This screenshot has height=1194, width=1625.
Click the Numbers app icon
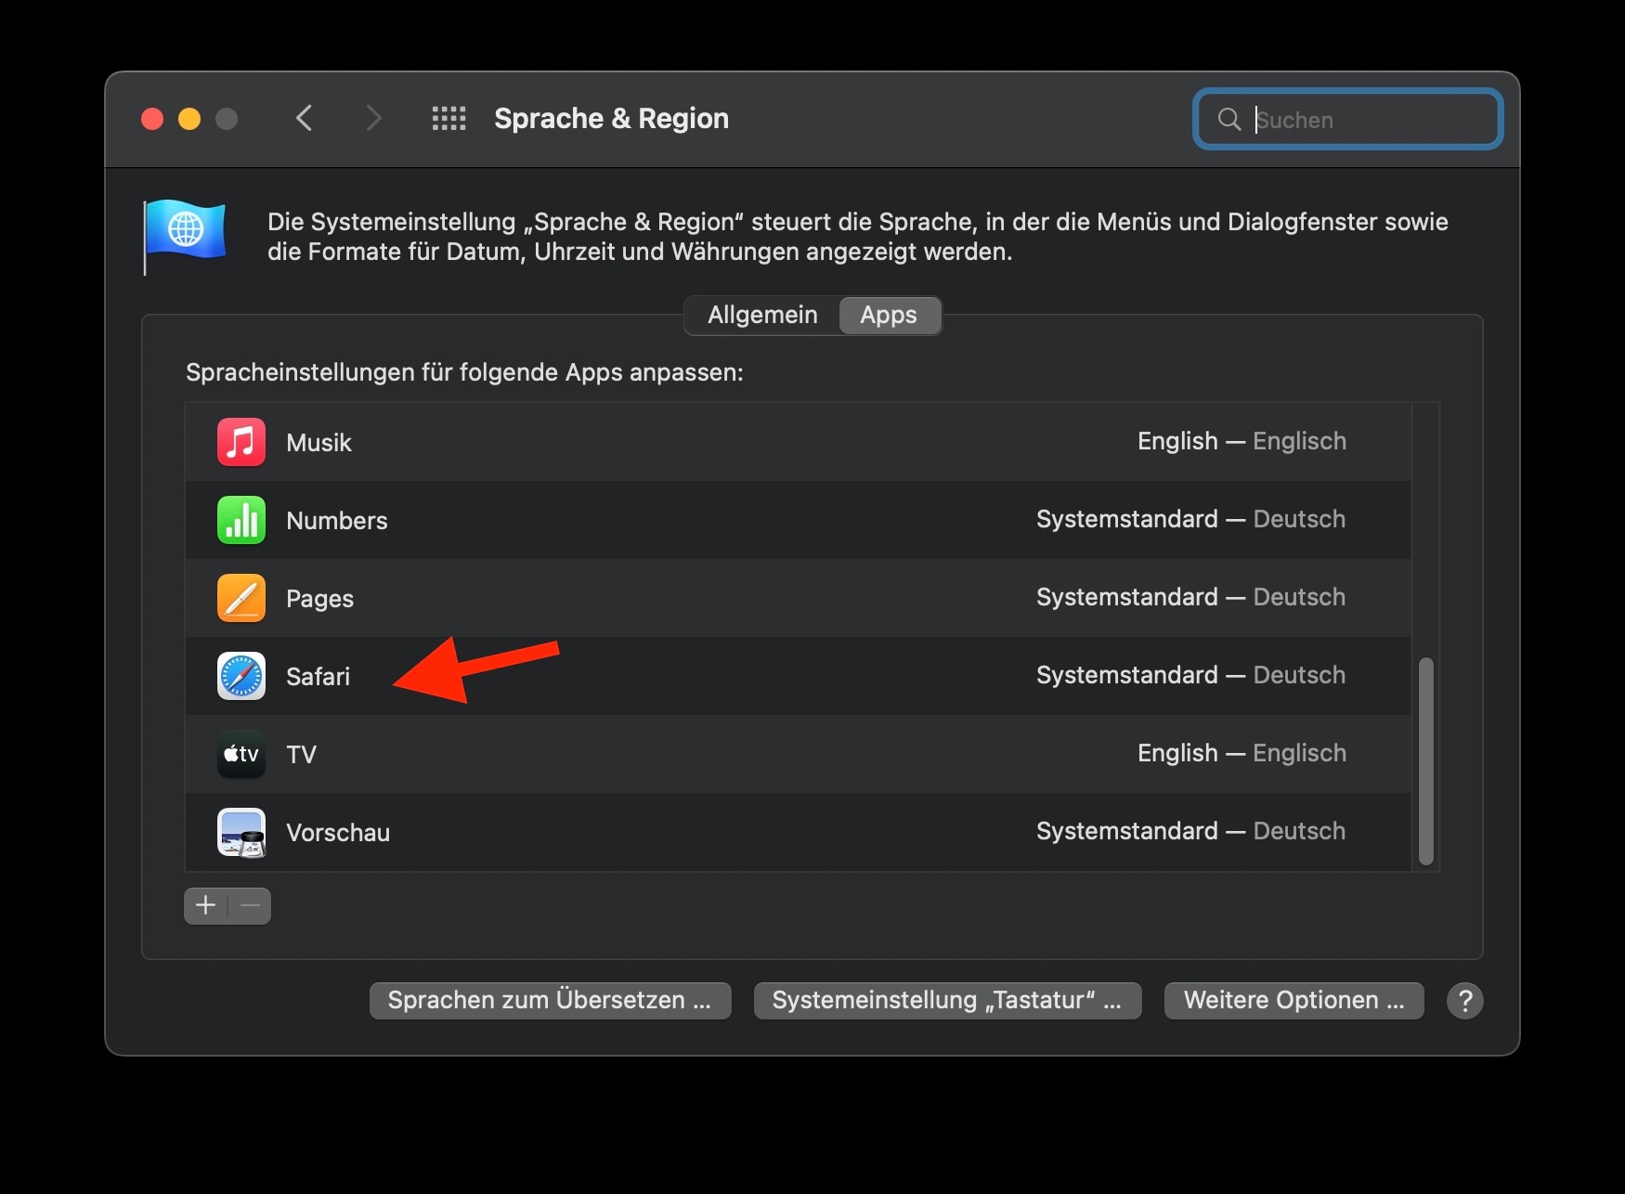(x=241, y=520)
